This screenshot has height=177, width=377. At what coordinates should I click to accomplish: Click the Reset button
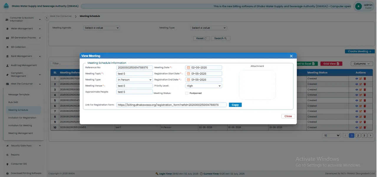(201, 38)
